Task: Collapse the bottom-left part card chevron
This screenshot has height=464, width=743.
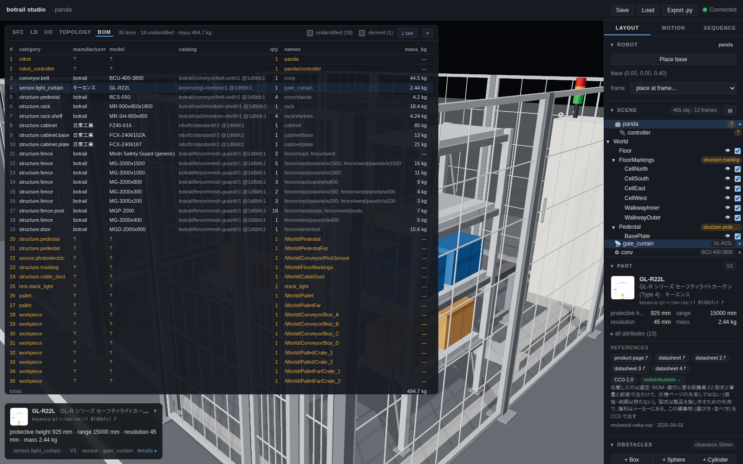Action: (155, 411)
